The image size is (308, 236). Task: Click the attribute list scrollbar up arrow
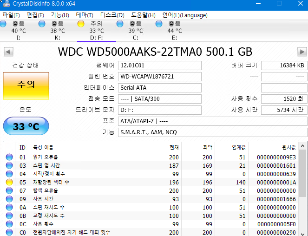303,146
